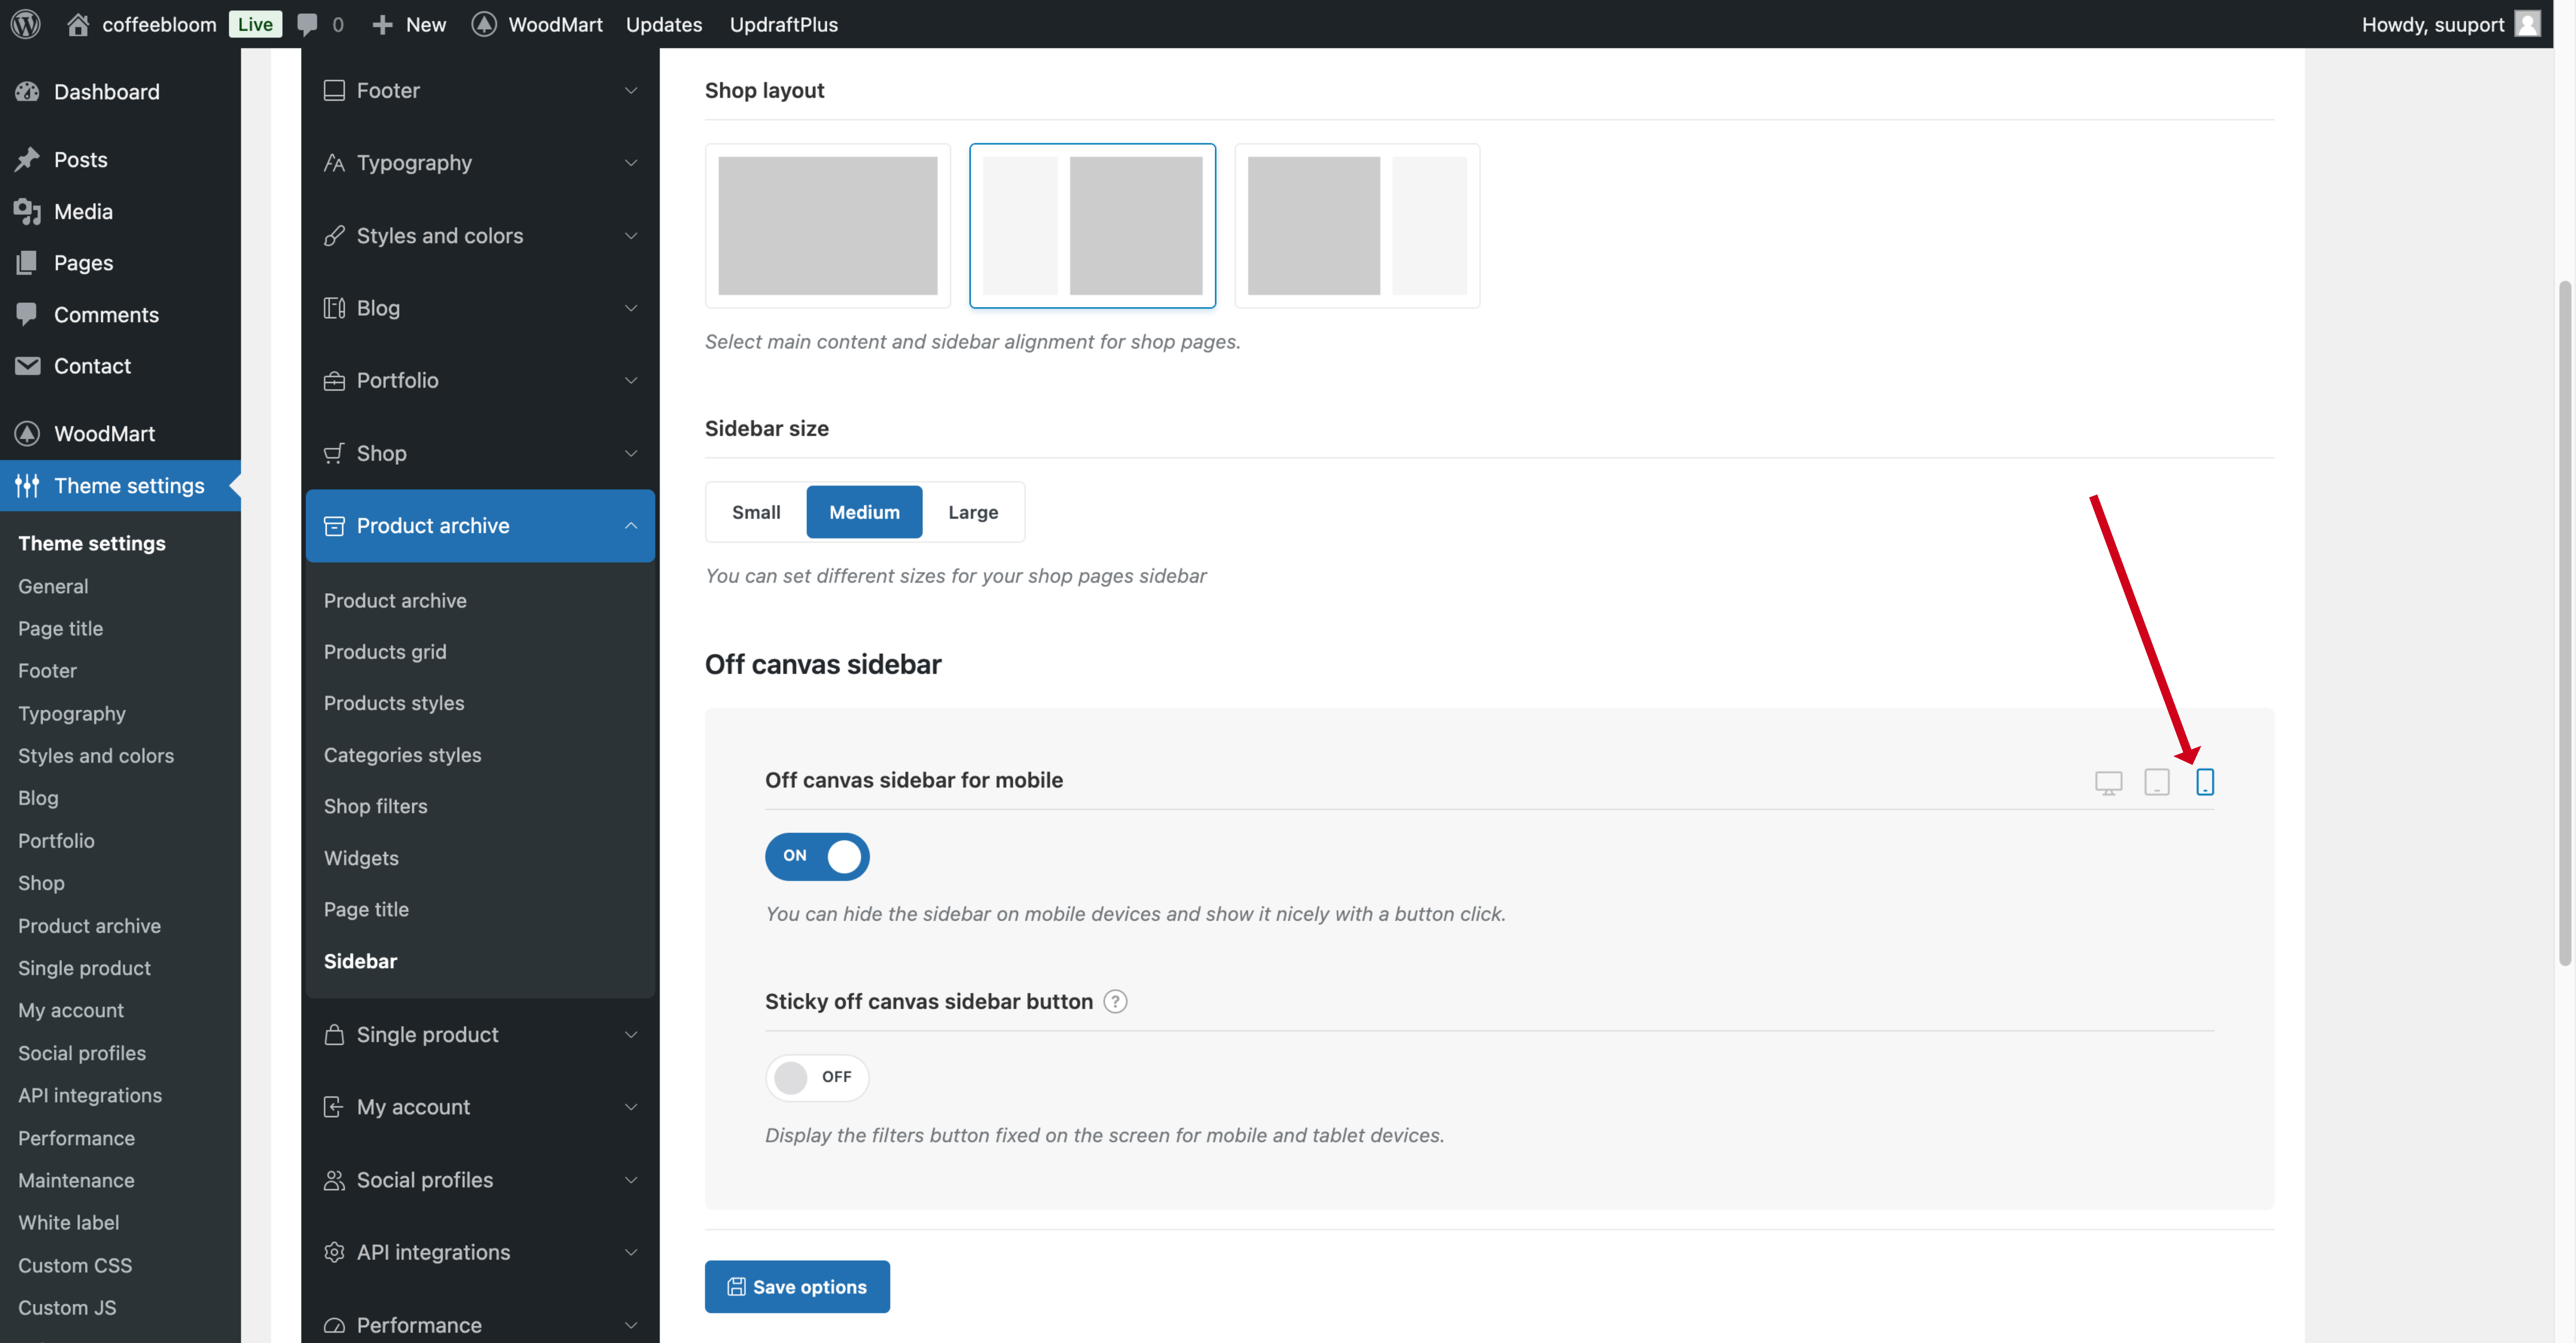The width and height of the screenshot is (2576, 1343).
Task: Open Products grid submenu item
Action: coord(385,652)
